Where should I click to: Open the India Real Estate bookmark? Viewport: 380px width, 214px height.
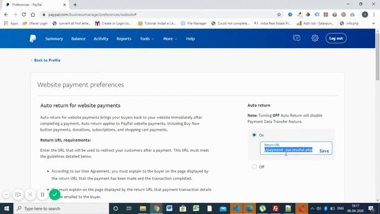click(x=273, y=23)
